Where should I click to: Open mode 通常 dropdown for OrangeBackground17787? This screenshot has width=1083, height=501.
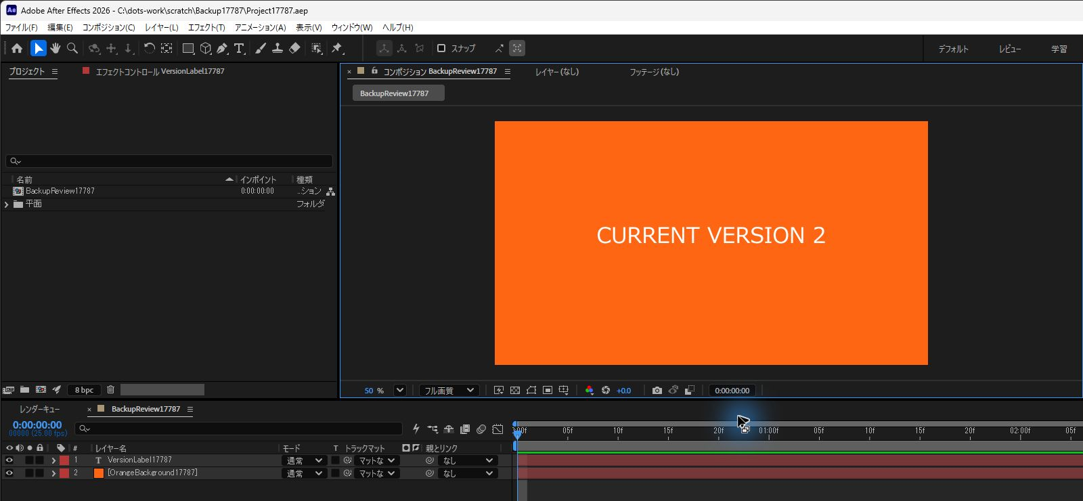click(x=305, y=473)
